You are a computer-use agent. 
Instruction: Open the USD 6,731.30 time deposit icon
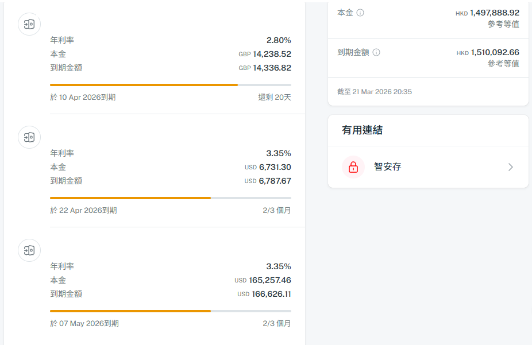point(29,137)
